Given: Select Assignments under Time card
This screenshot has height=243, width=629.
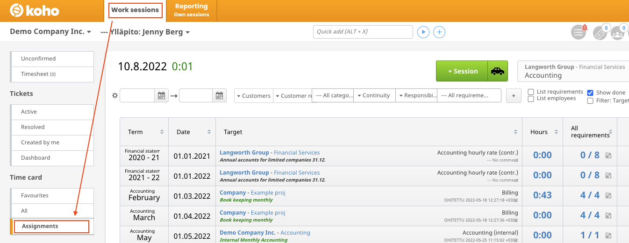Looking at the screenshot, I should (51, 226).
